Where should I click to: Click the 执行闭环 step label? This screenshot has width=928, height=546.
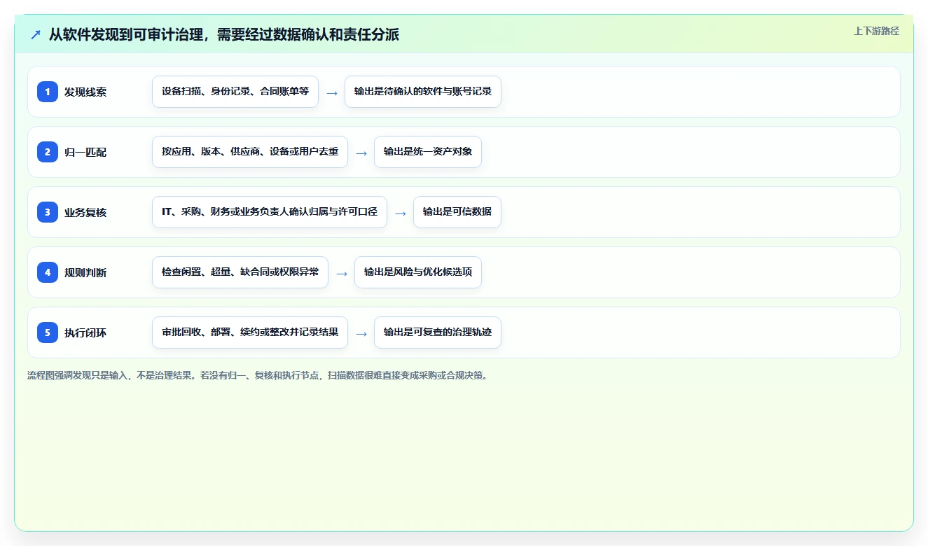[85, 332]
